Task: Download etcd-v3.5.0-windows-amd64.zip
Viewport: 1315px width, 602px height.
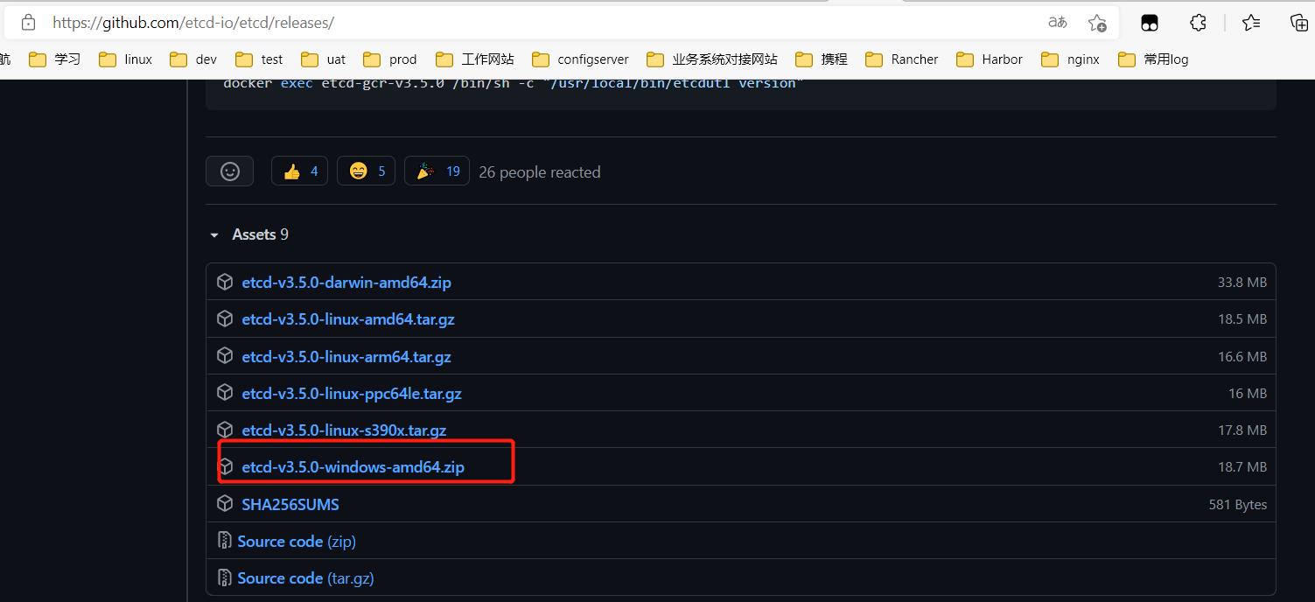Action: (x=353, y=467)
